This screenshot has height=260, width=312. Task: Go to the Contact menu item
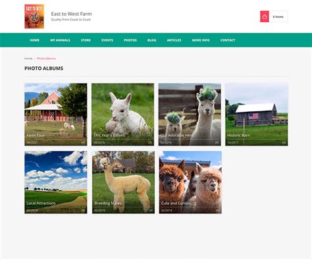228,40
